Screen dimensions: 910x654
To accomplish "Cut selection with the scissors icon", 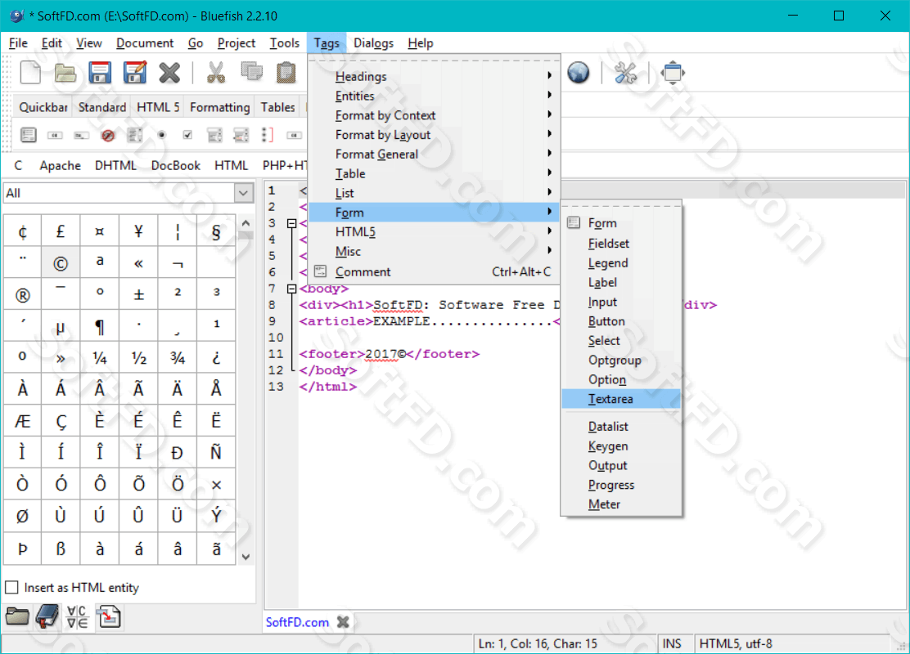I will 216,73.
